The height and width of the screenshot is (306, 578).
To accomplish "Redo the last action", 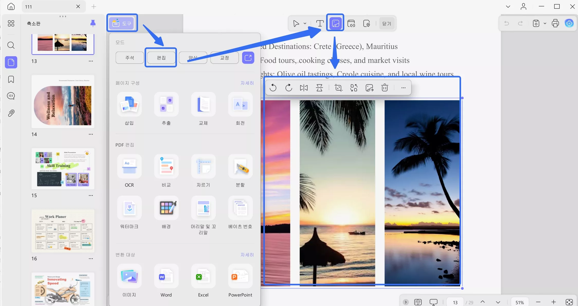I will (520, 23).
